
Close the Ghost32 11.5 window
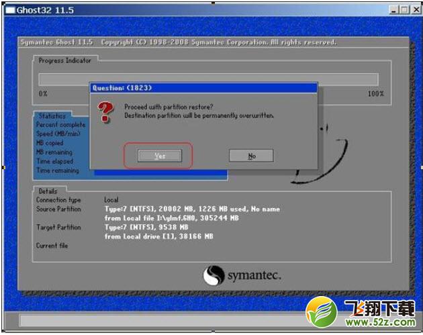[x=416, y=10]
